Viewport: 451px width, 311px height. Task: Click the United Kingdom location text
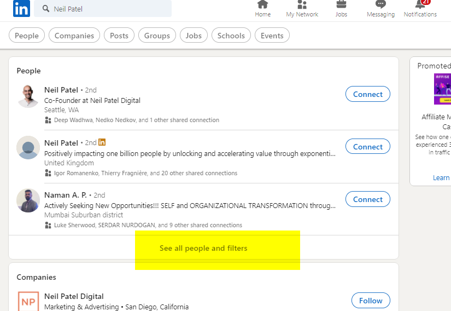click(x=69, y=163)
